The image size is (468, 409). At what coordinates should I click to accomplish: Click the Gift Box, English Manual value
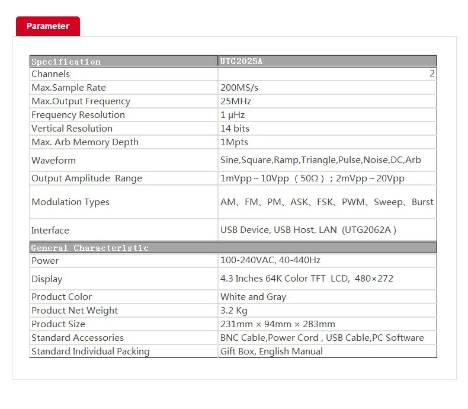(271, 352)
